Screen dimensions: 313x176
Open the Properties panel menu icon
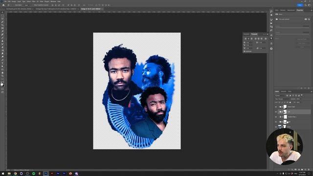click(311, 10)
